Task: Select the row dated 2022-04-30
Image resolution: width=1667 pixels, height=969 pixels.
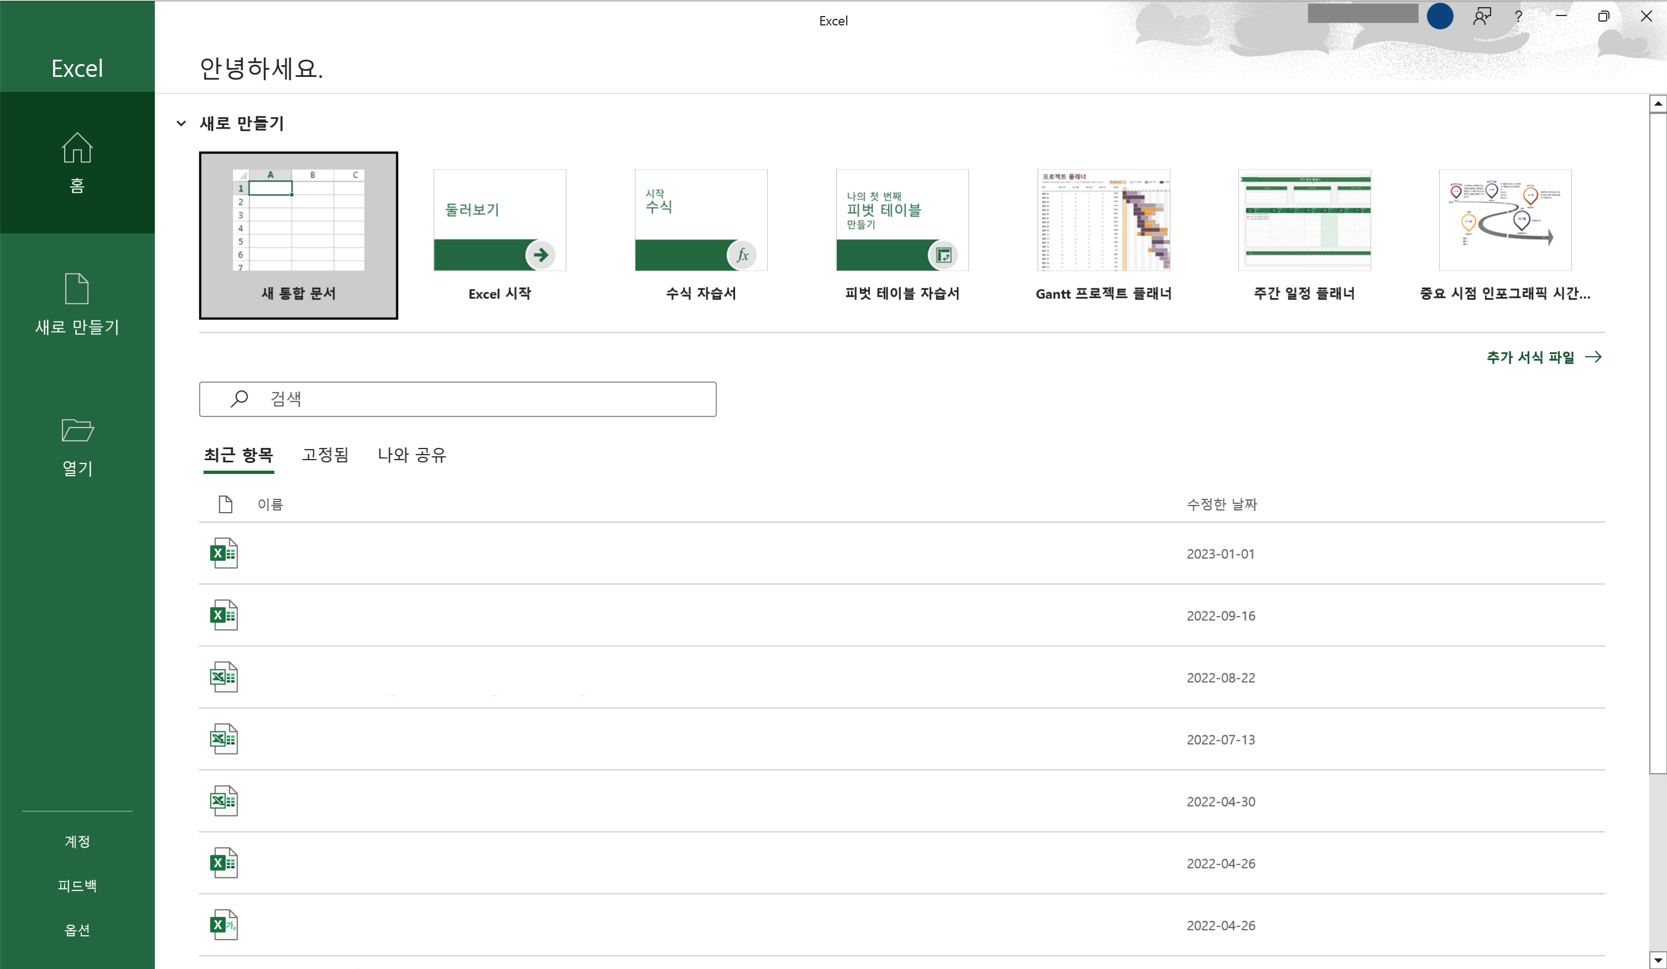Action: (x=902, y=801)
